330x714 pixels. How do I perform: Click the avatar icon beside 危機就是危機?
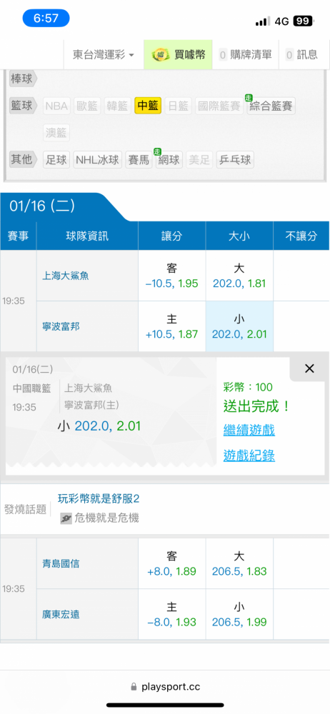click(66, 518)
